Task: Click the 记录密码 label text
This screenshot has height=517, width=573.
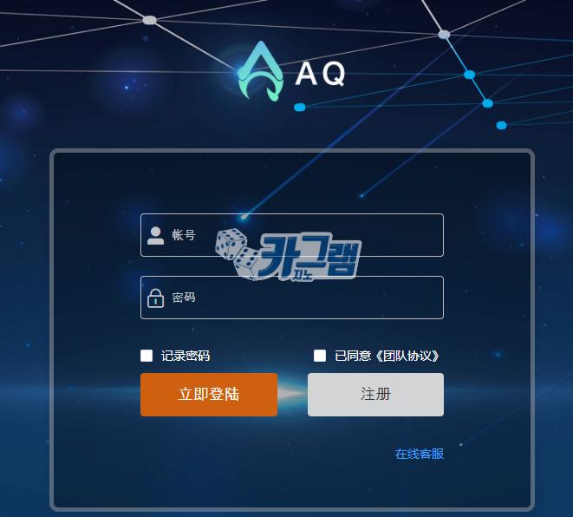Action: pyautogui.click(x=186, y=356)
